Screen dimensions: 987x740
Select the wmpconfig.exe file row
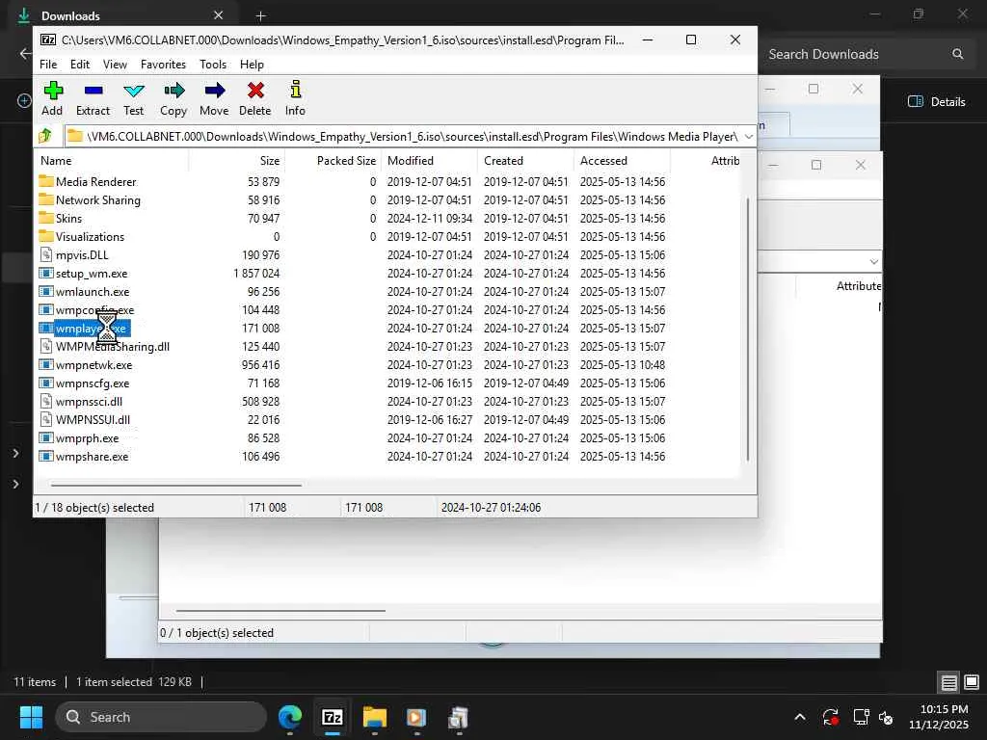point(387,309)
